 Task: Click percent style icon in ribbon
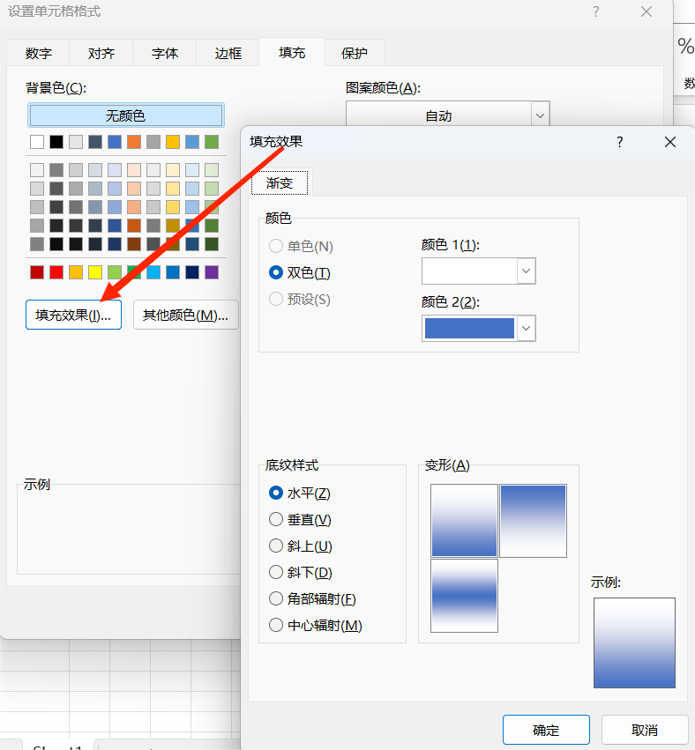click(686, 47)
